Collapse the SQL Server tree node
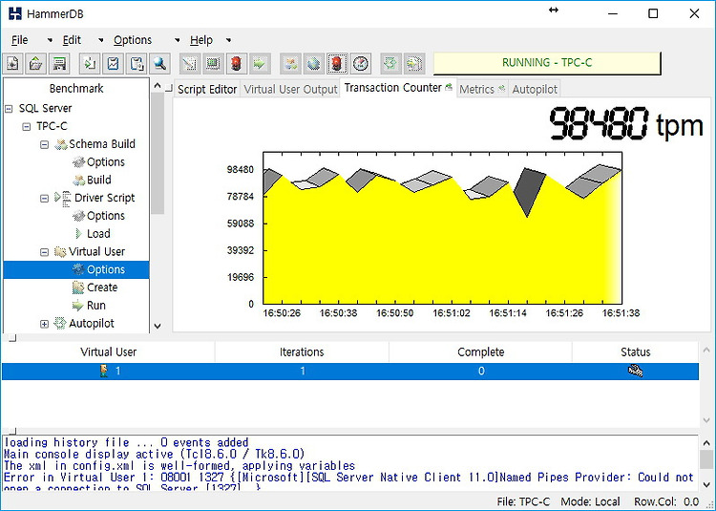Screen dimensions: 716x511 [x=9, y=109]
